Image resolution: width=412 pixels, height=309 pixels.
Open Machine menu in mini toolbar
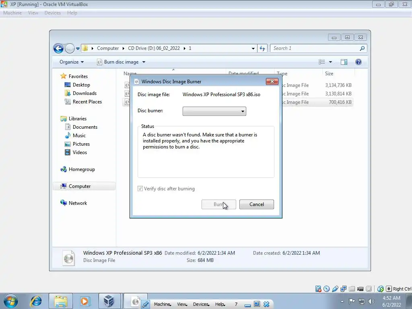(x=163, y=304)
